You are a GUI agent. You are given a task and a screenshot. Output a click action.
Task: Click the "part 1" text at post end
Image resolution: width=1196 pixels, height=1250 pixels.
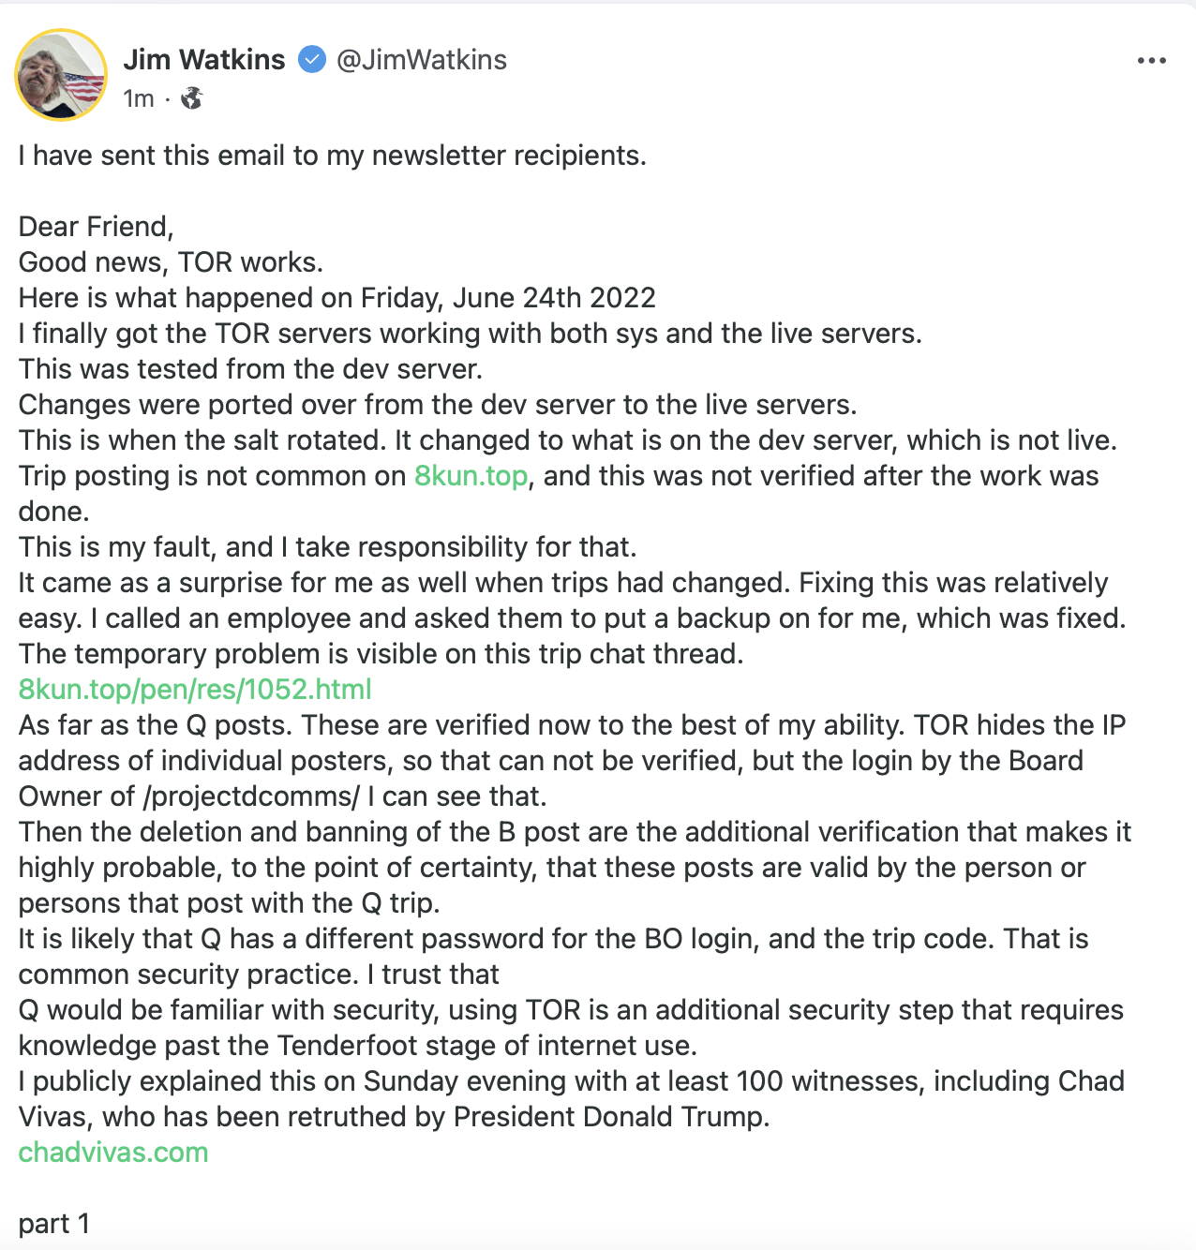(x=54, y=1224)
